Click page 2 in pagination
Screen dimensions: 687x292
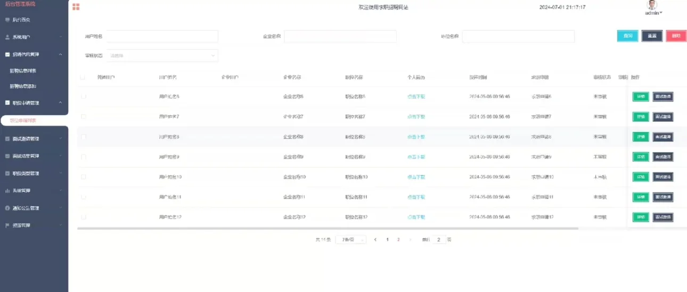click(398, 240)
